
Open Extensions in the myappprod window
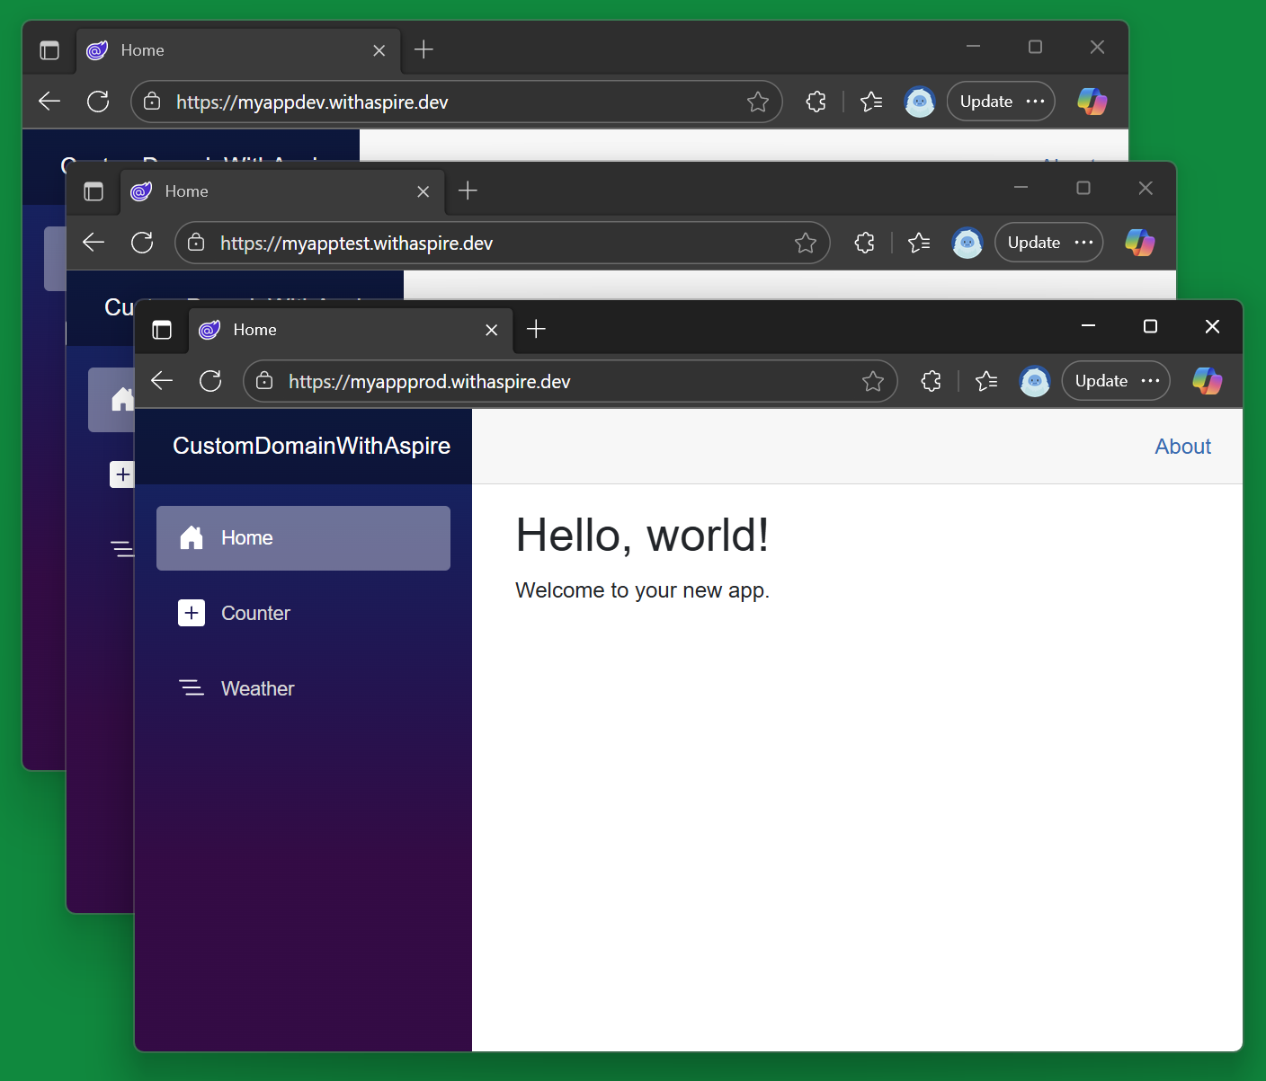coord(931,381)
